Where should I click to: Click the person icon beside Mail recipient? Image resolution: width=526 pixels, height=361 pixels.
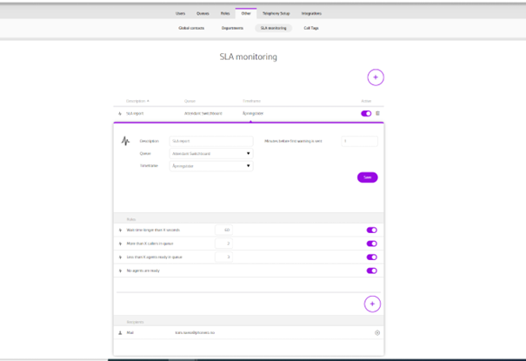click(120, 333)
